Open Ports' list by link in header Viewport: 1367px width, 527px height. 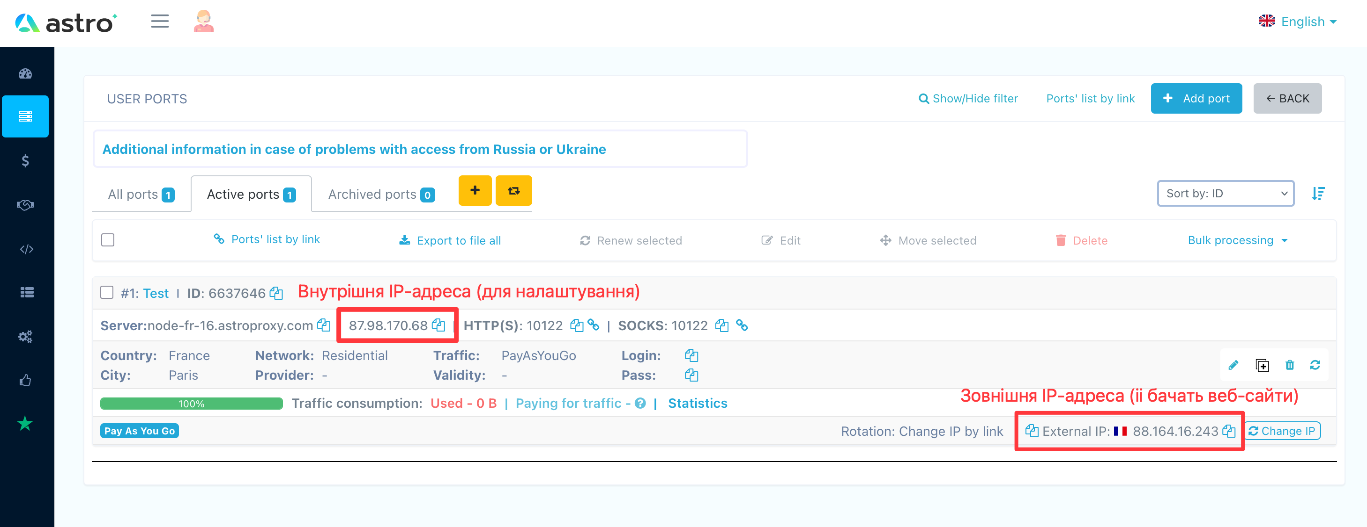1091,99
